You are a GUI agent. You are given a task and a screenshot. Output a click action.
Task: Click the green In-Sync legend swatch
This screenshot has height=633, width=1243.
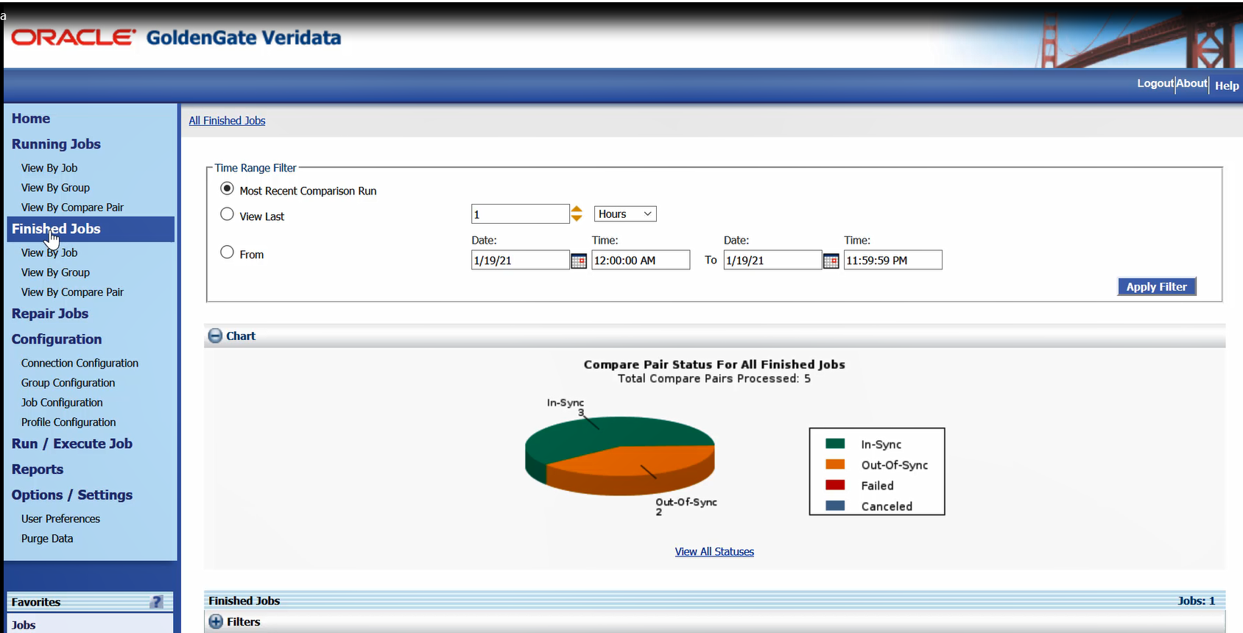pos(835,444)
